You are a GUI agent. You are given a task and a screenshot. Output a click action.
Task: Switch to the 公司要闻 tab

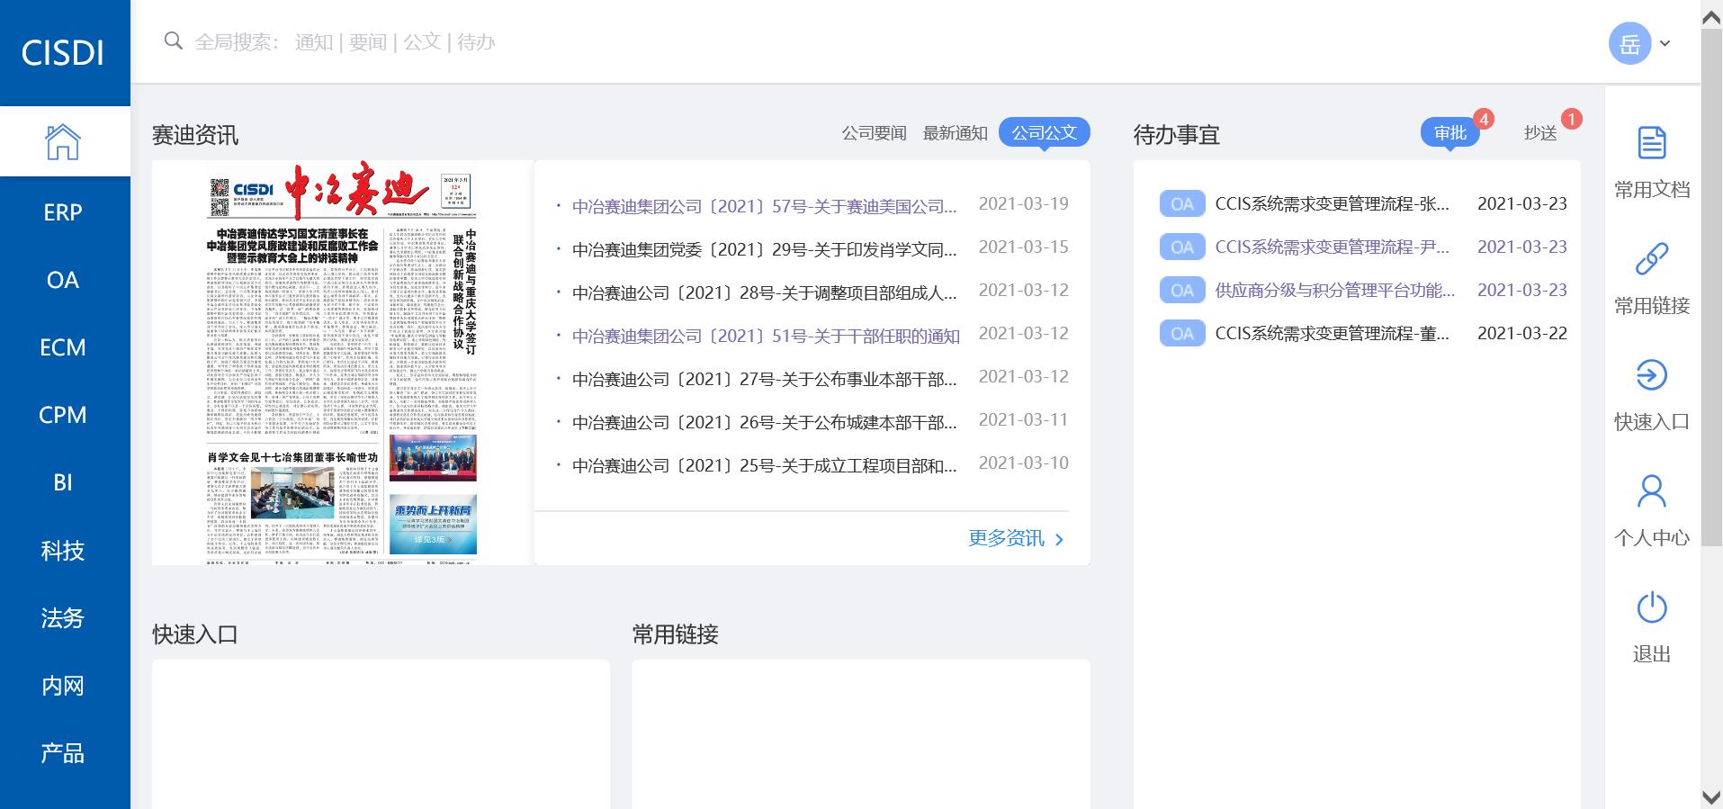point(874,133)
